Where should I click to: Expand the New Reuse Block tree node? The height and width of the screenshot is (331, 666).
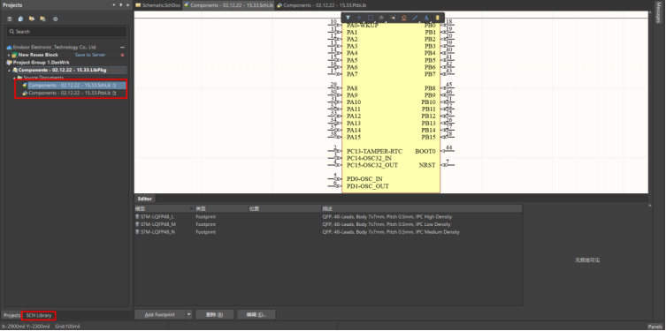pos(9,55)
